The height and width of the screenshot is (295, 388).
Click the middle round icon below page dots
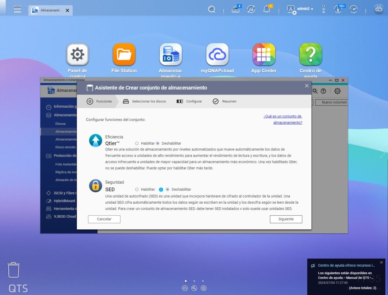coord(194,288)
